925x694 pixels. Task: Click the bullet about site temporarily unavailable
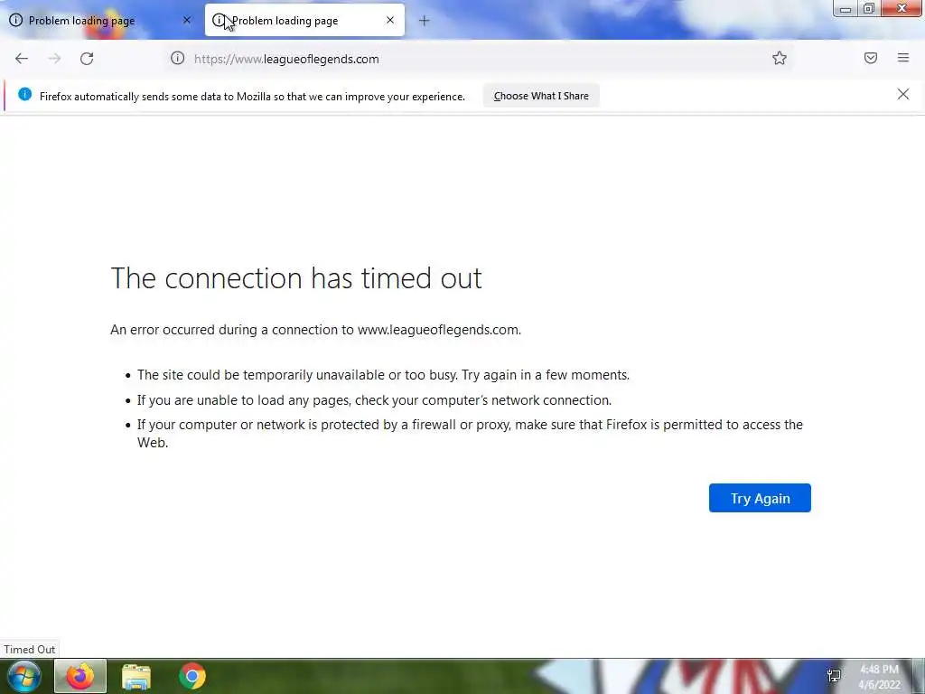coord(383,375)
